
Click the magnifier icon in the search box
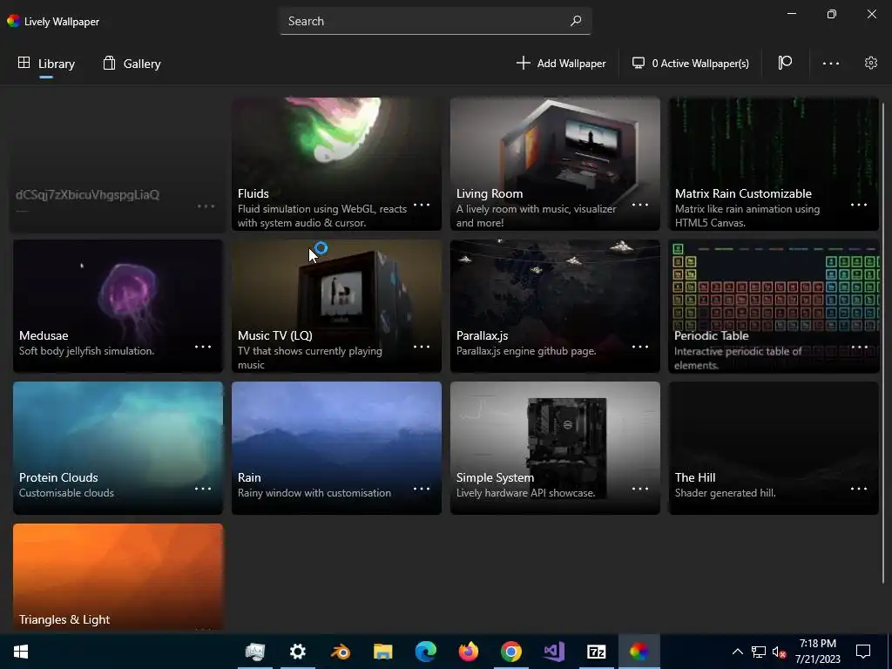click(576, 21)
